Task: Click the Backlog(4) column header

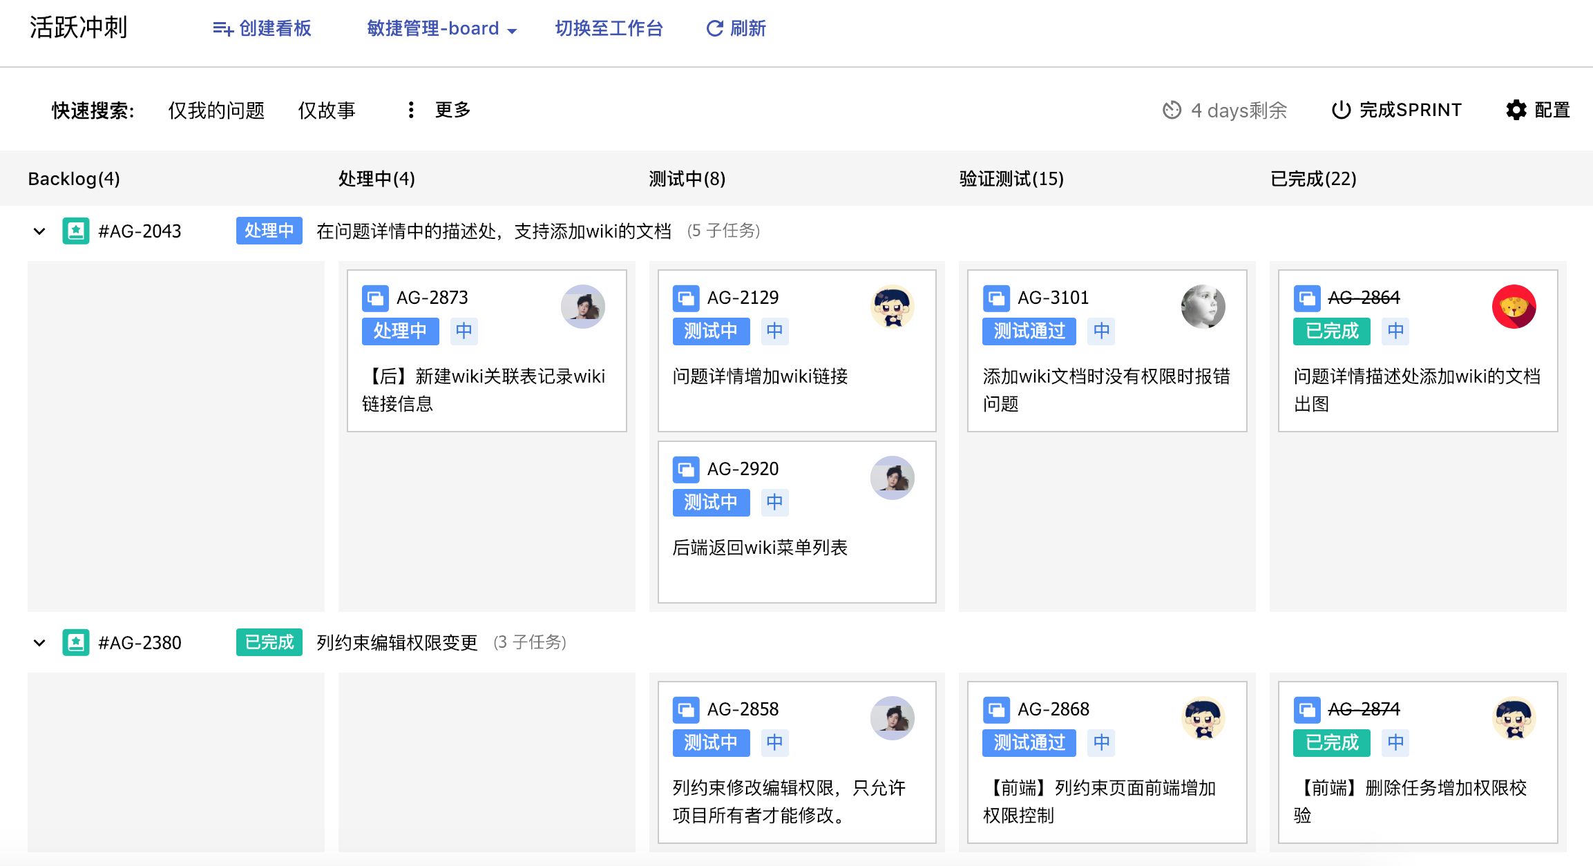Action: click(74, 179)
